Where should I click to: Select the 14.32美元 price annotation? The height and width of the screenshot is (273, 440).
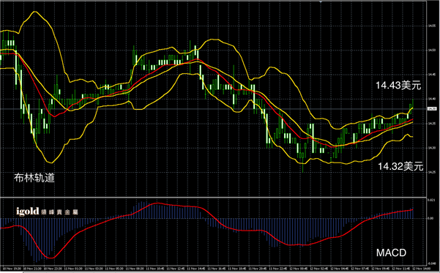point(400,166)
